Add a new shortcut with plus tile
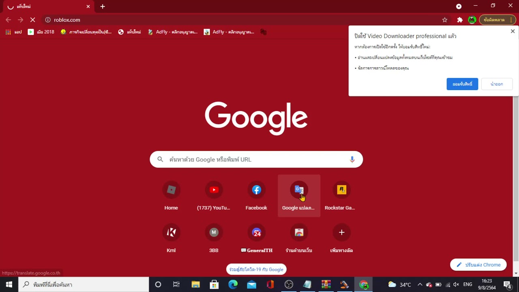This screenshot has width=519, height=292. coord(341,238)
